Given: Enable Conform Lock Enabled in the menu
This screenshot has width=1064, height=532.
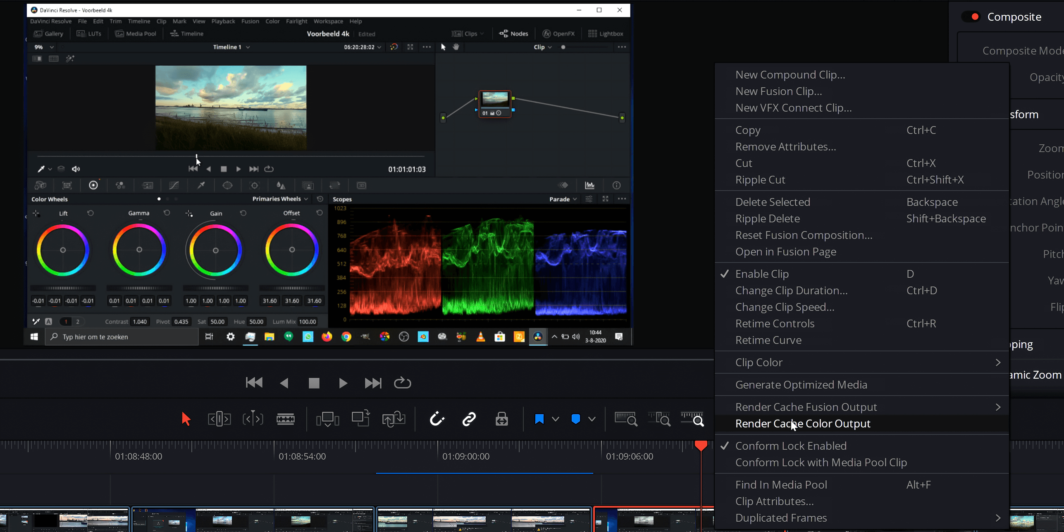Looking at the screenshot, I should [x=790, y=446].
